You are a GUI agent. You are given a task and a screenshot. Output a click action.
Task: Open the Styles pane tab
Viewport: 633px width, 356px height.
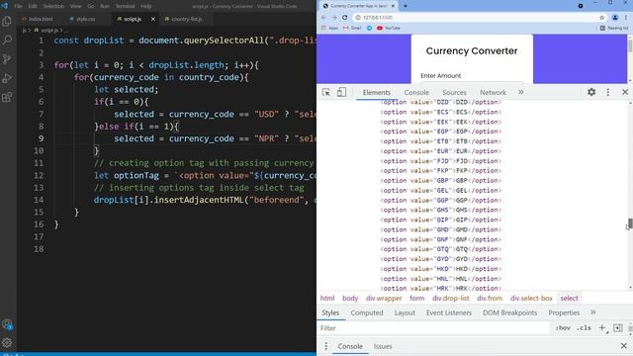pos(330,312)
